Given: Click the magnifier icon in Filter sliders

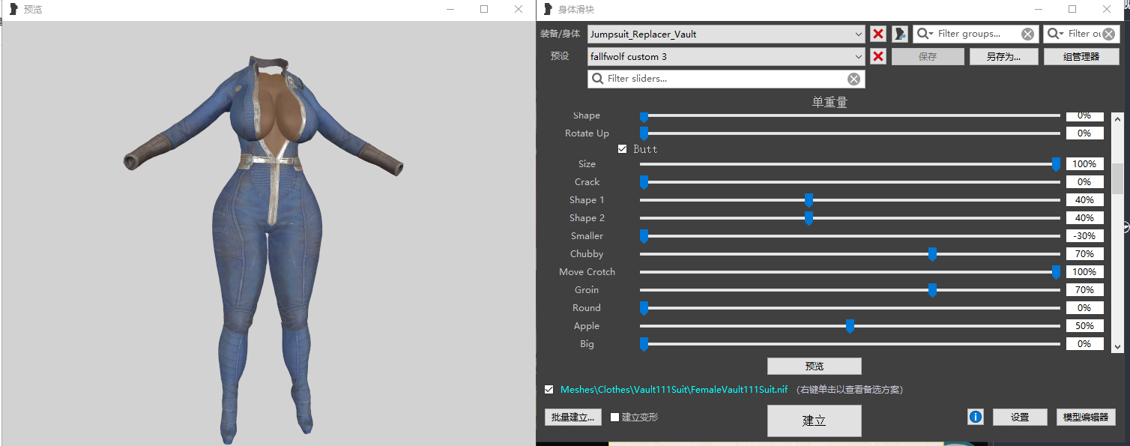Looking at the screenshot, I should click(598, 79).
